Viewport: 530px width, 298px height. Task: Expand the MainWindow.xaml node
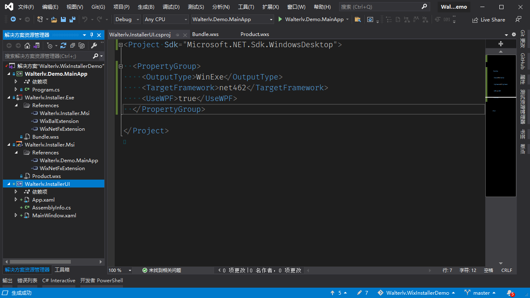(x=16, y=216)
